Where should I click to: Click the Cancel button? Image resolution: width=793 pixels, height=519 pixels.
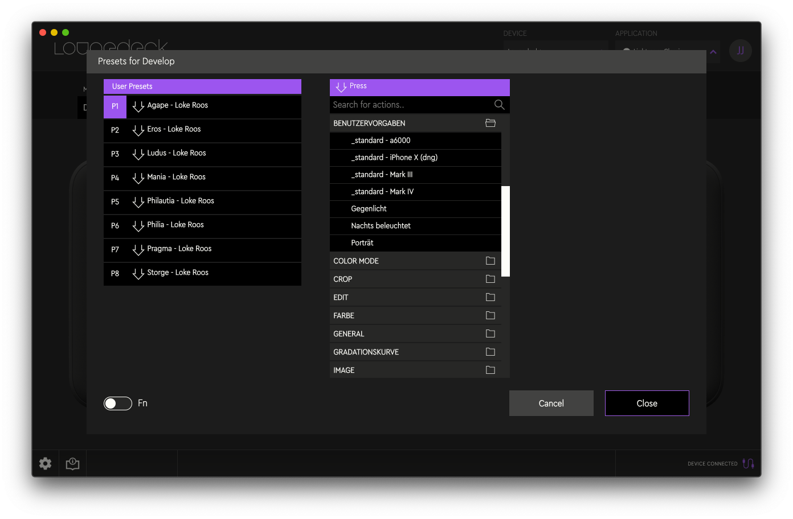[551, 403]
